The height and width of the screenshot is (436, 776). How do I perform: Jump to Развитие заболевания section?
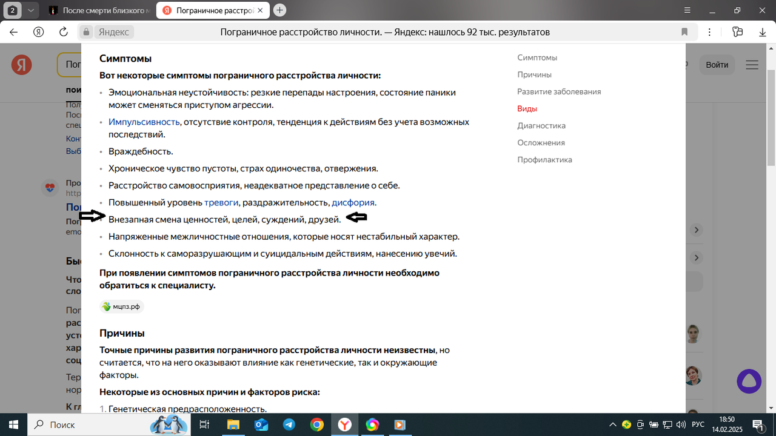[x=559, y=91]
